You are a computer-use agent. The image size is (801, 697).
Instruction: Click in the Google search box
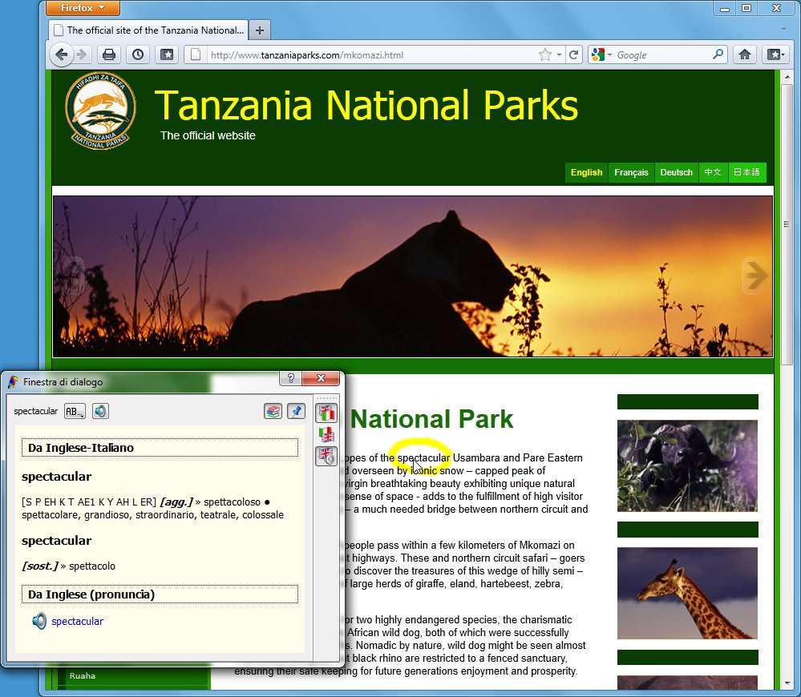[662, 54]
